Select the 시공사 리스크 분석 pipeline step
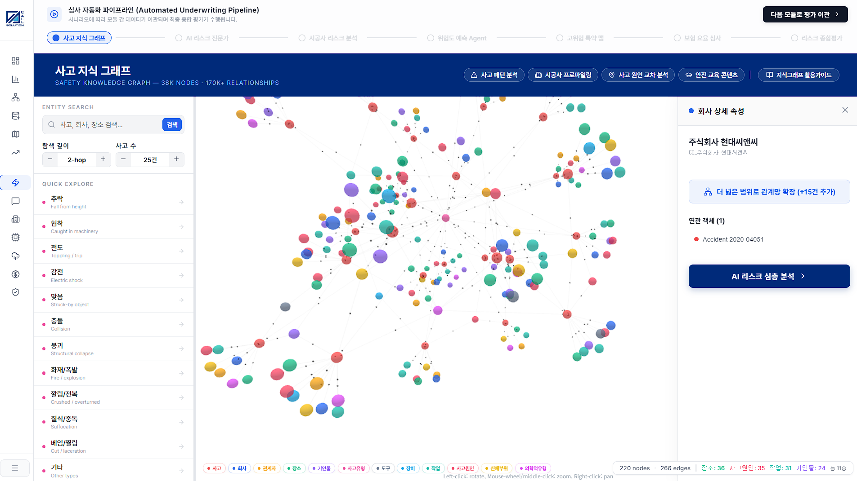 [328, 38]
